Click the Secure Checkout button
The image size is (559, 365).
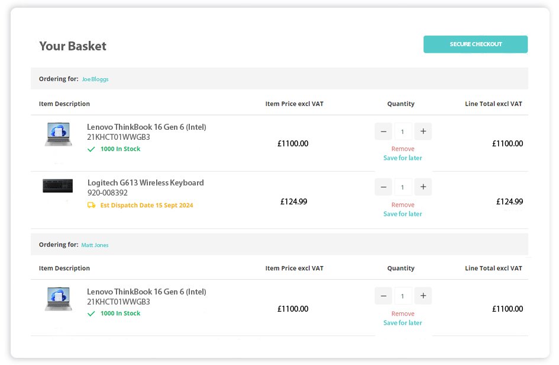[x=475, y=44]
